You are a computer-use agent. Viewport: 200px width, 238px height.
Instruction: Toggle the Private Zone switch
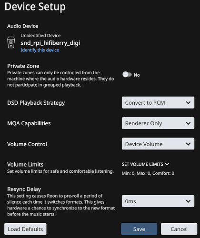pos(127,75)
